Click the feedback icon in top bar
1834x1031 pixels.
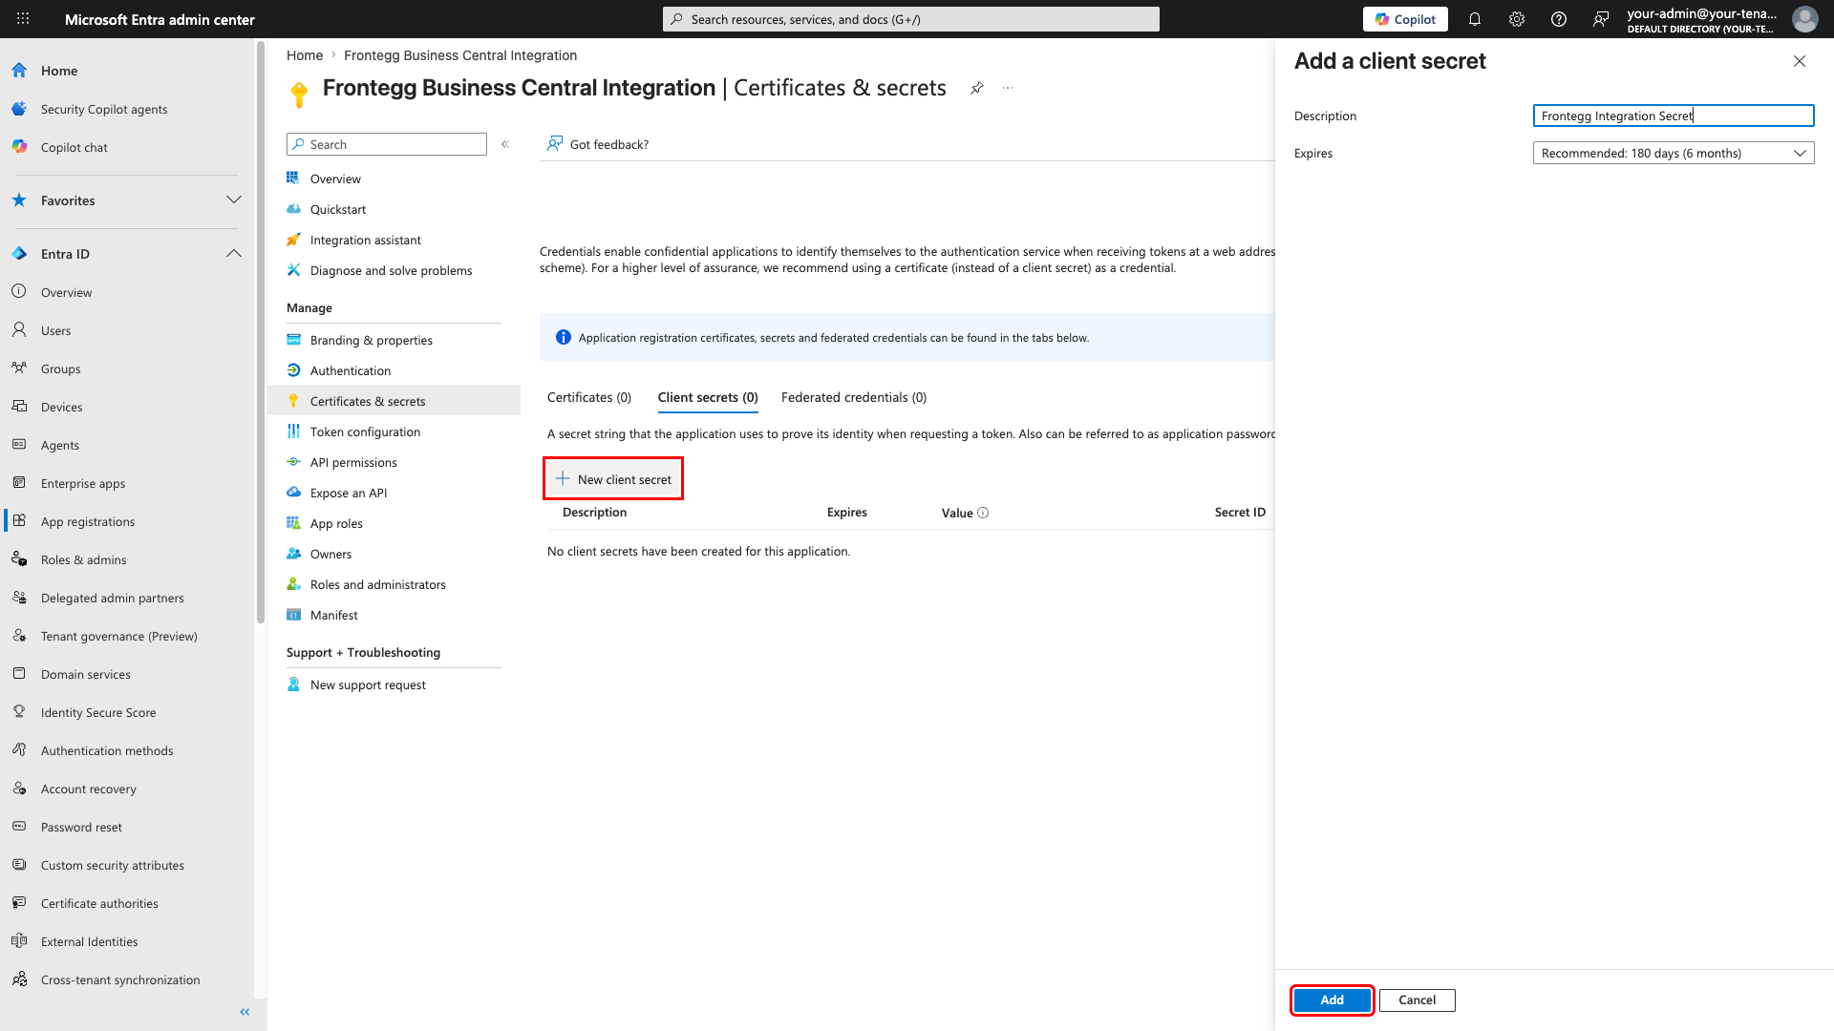(x=1601, y=19)
